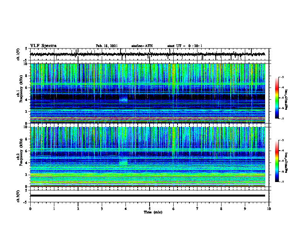Click the "ch.1(V)" waveform axis label

coord(18,54)
